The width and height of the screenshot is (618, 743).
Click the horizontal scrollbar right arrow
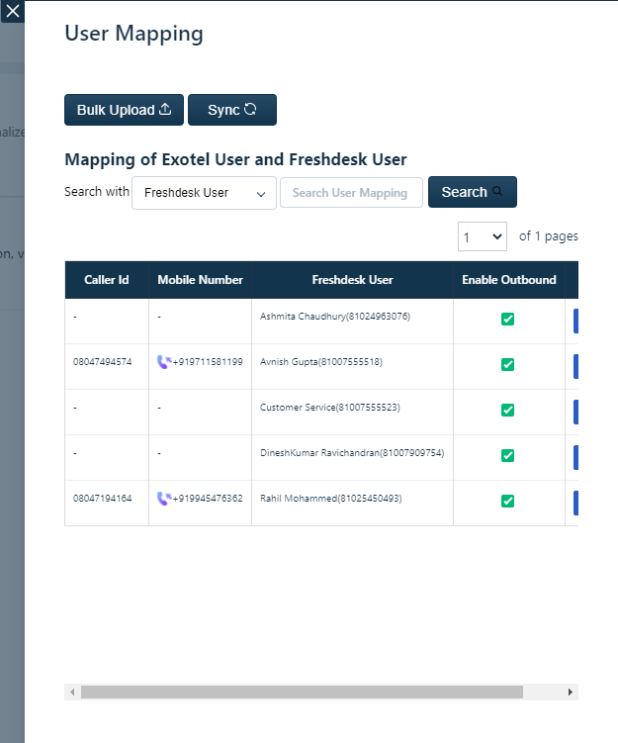tap(571, 693)
